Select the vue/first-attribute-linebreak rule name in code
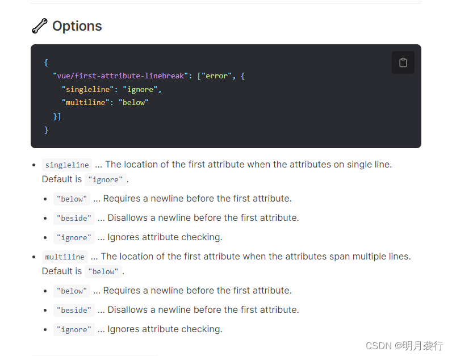Image resolution: width=452 pixels, height=356 pixels. coord(120,76)
